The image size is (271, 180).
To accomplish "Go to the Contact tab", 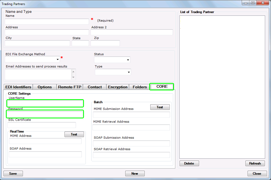I will coord(95,87).
